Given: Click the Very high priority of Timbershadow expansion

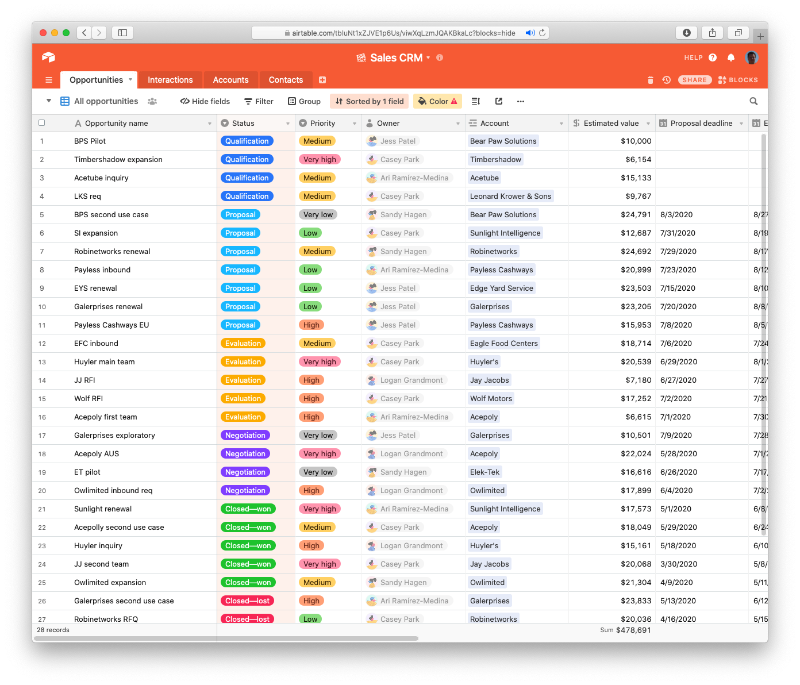Looking at the screenshot, I should pyautogui.click(x=320, y=159).
